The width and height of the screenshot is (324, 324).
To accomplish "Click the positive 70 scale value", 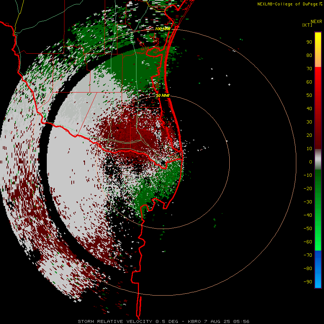I will [x=309, y=69].
